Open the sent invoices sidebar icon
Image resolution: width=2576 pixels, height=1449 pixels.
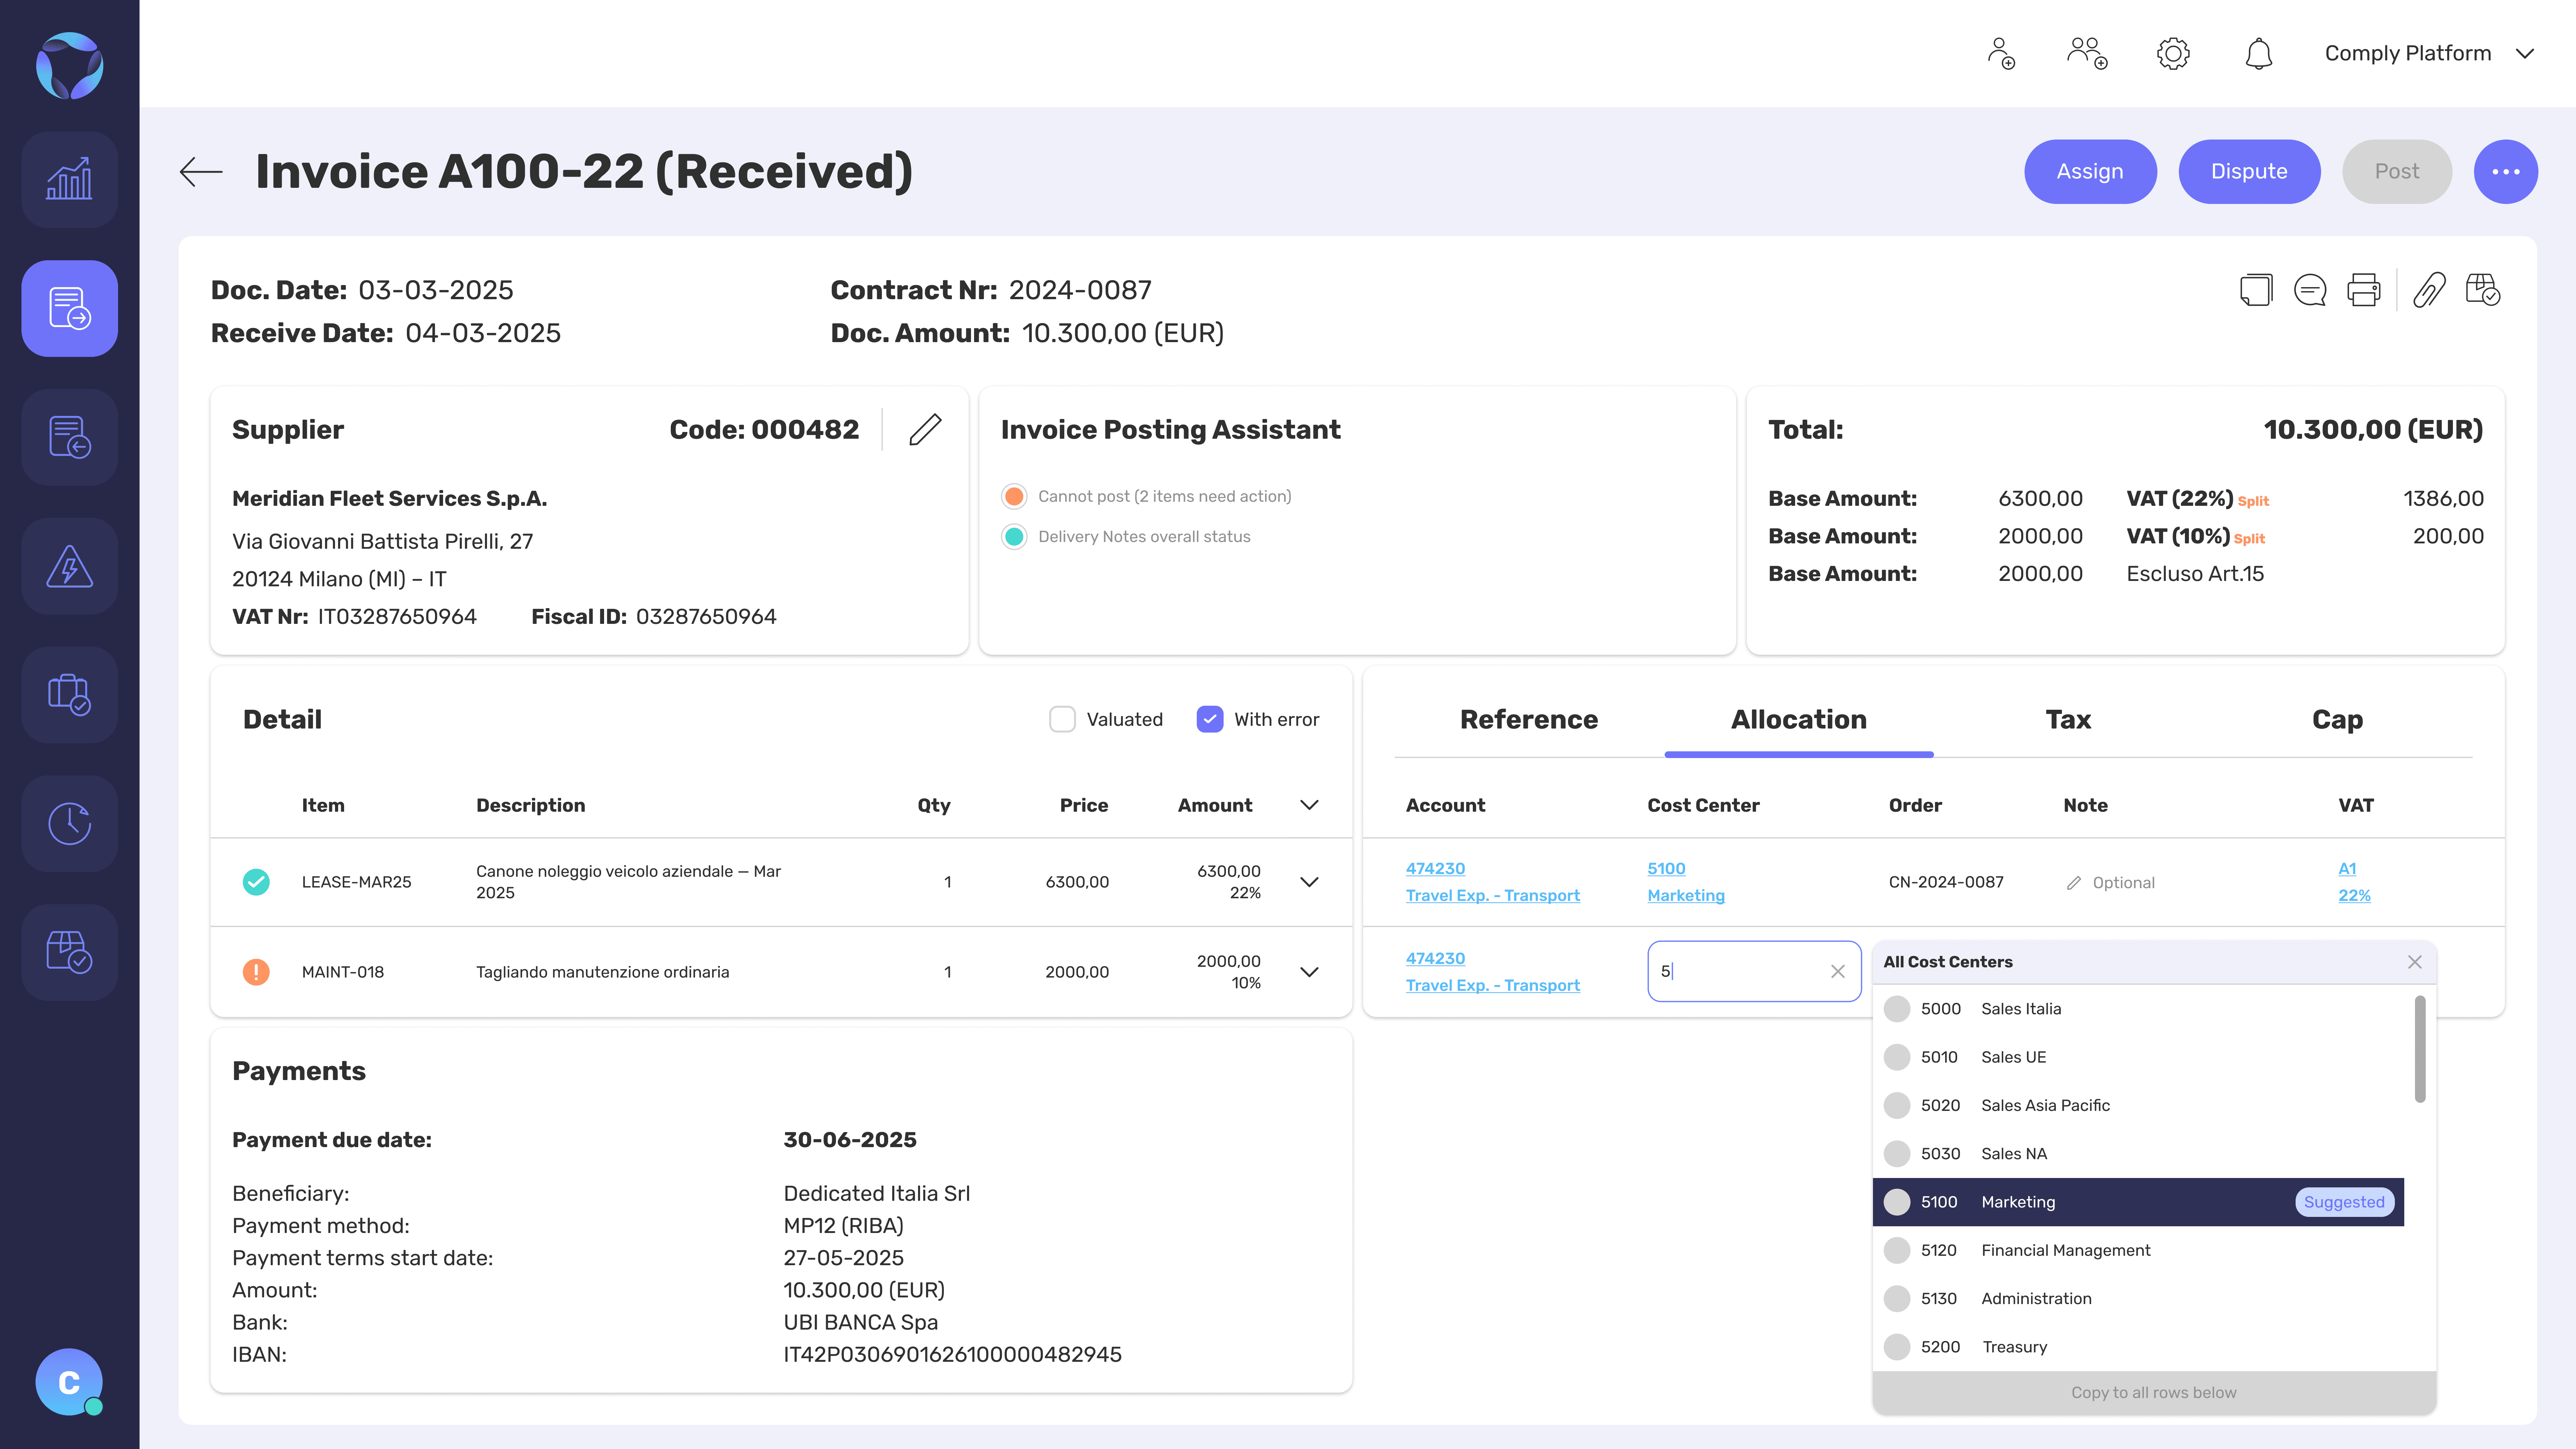[x=69, y=437]
